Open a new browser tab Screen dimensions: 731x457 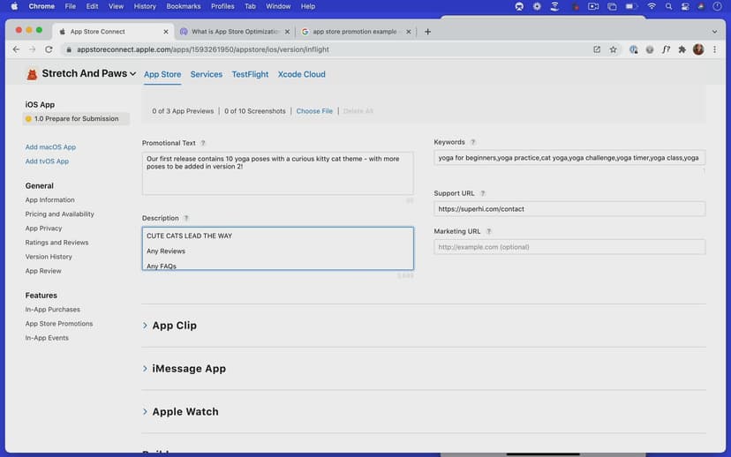tap(428, 31)
